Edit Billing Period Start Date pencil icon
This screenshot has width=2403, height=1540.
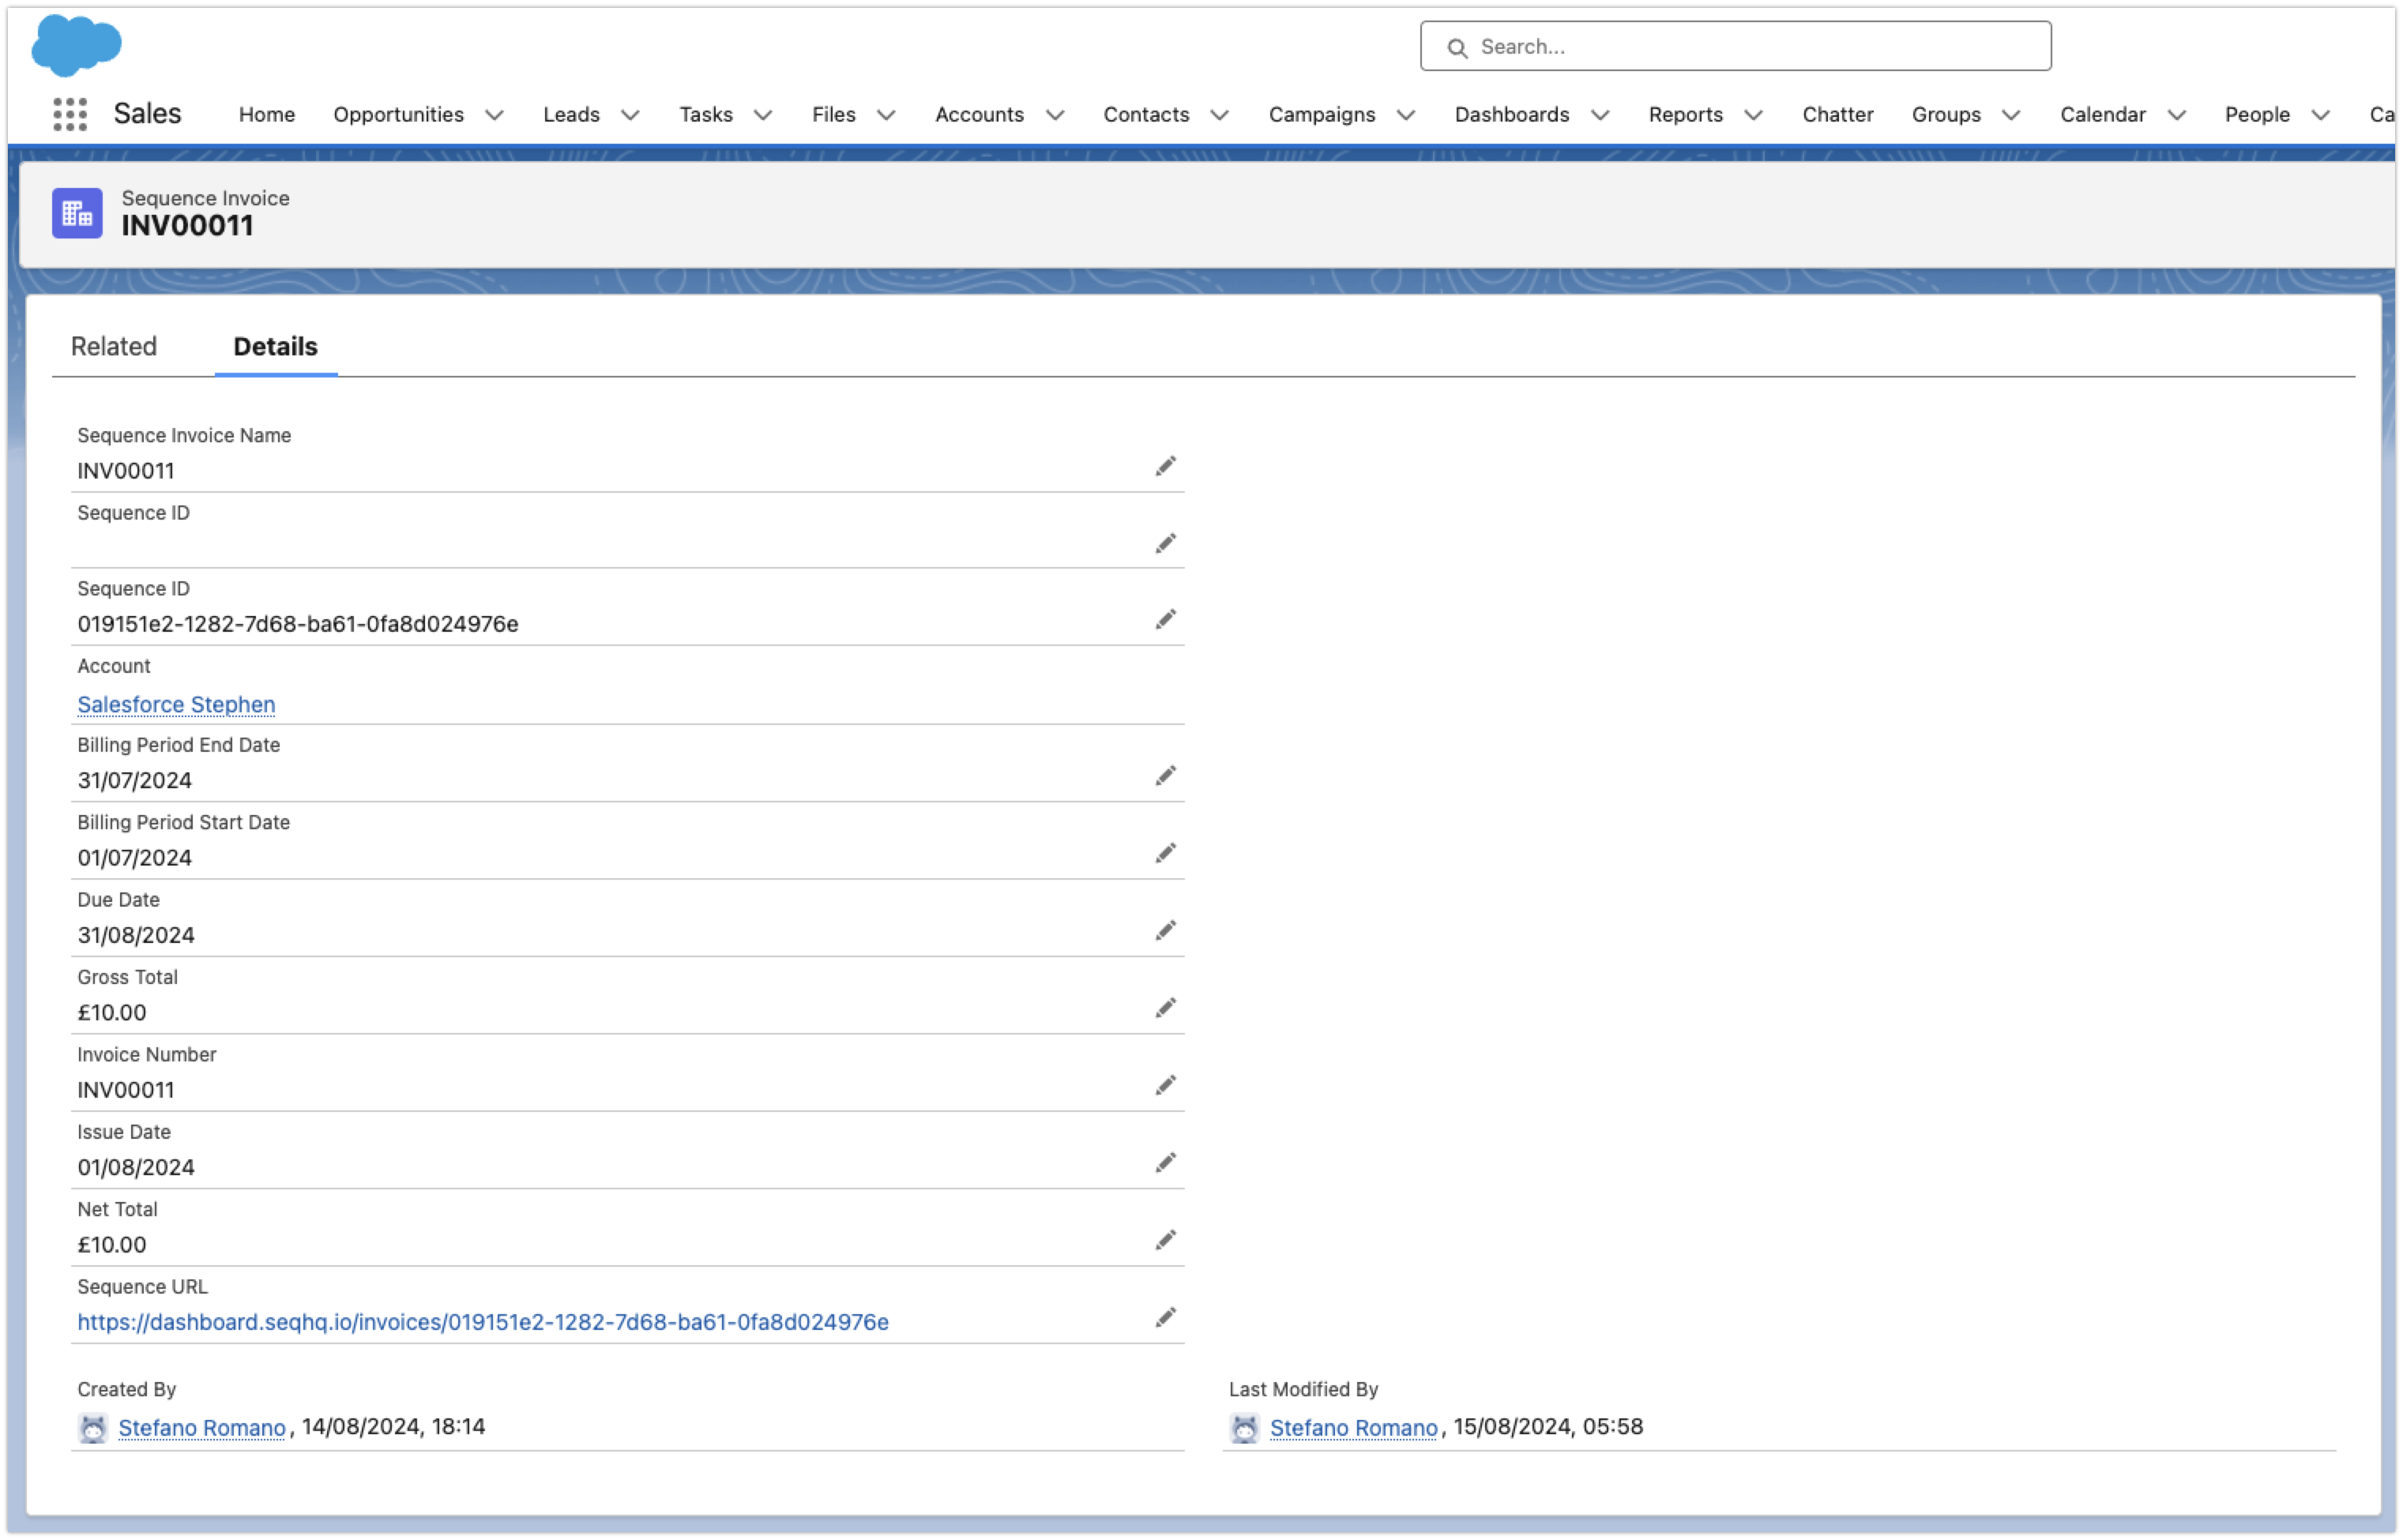[x=1165, y=853]
